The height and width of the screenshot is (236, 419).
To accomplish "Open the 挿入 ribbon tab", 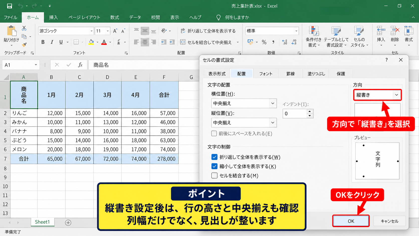I will tap(53, 17).
